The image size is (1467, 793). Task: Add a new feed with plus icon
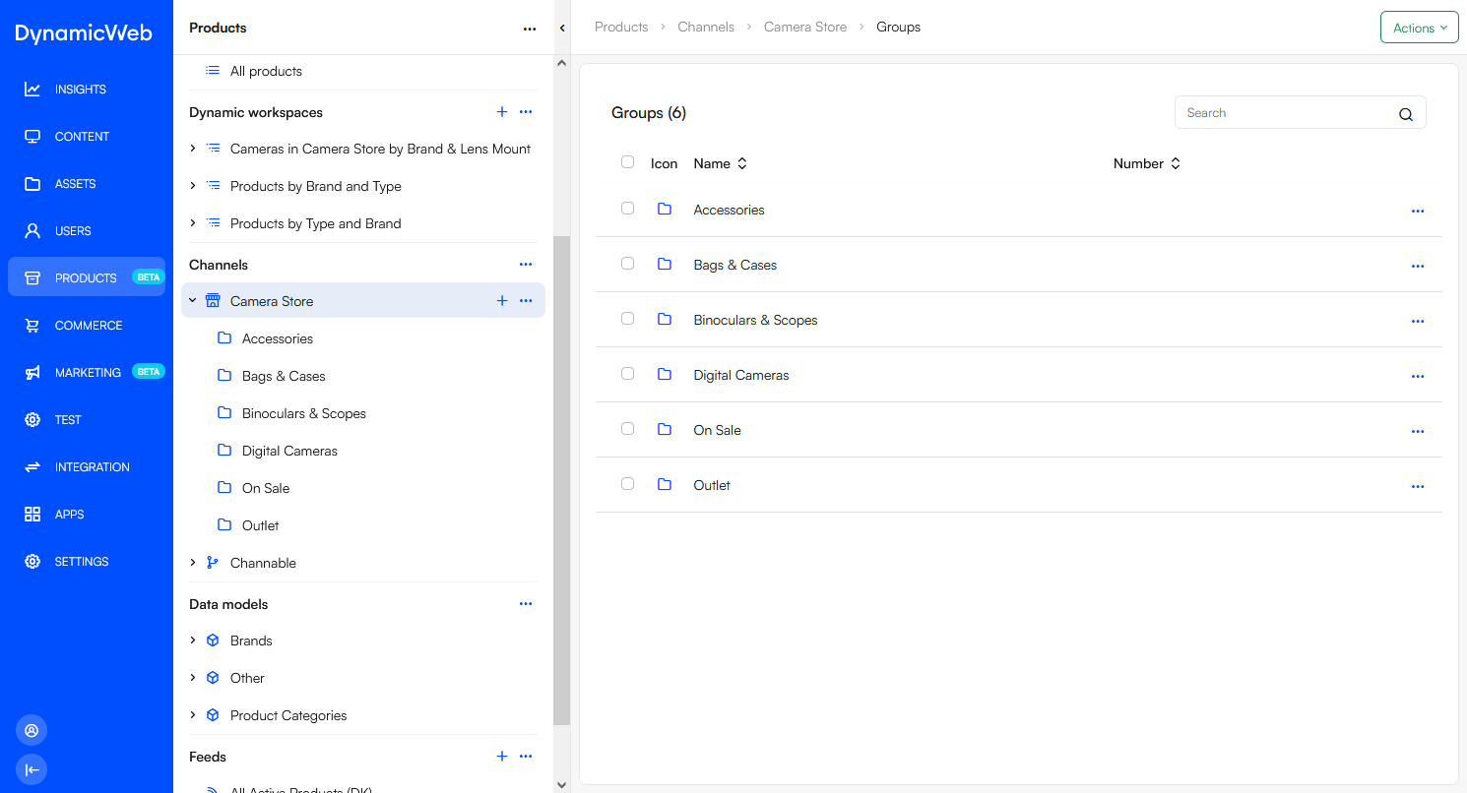502,757
